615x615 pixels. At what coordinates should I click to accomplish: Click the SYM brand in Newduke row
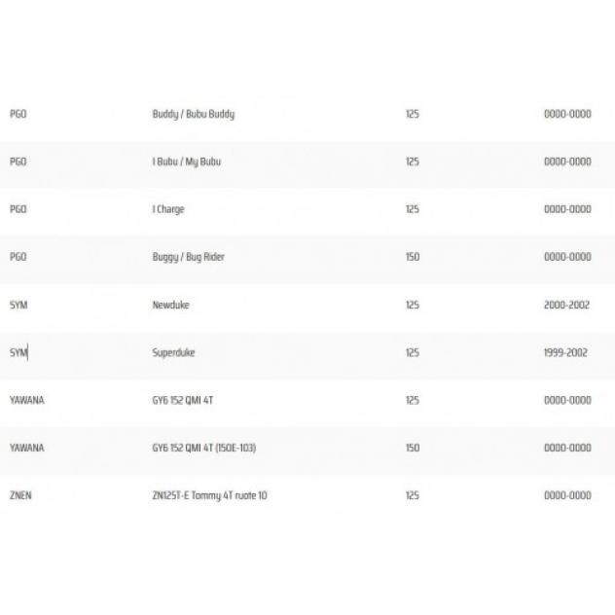click(18, 305)
